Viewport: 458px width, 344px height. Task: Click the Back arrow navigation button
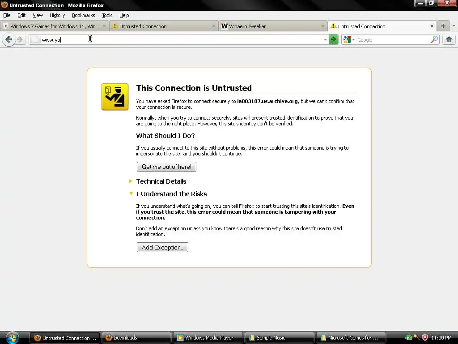pos(9,39)
